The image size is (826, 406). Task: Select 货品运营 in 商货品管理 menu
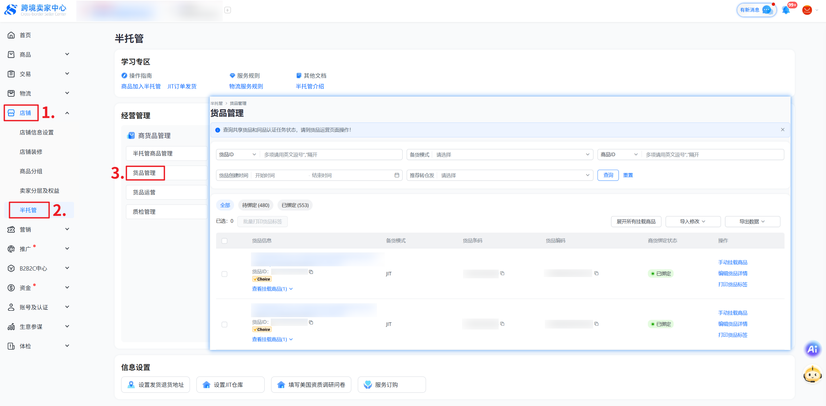click(144, 192)
